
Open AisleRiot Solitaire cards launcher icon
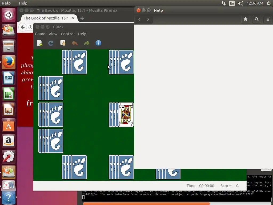pos(8,186)
